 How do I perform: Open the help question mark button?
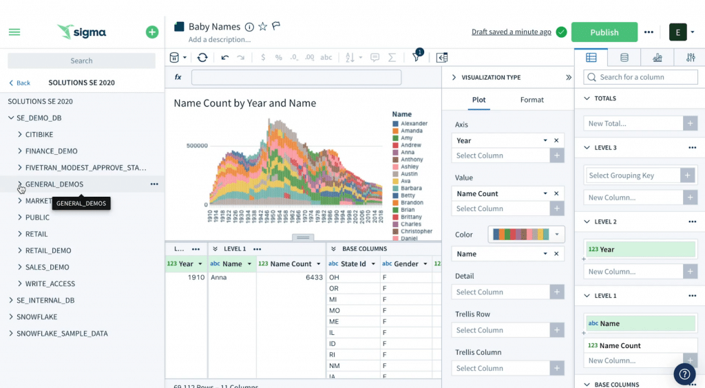tap(684, 374)
